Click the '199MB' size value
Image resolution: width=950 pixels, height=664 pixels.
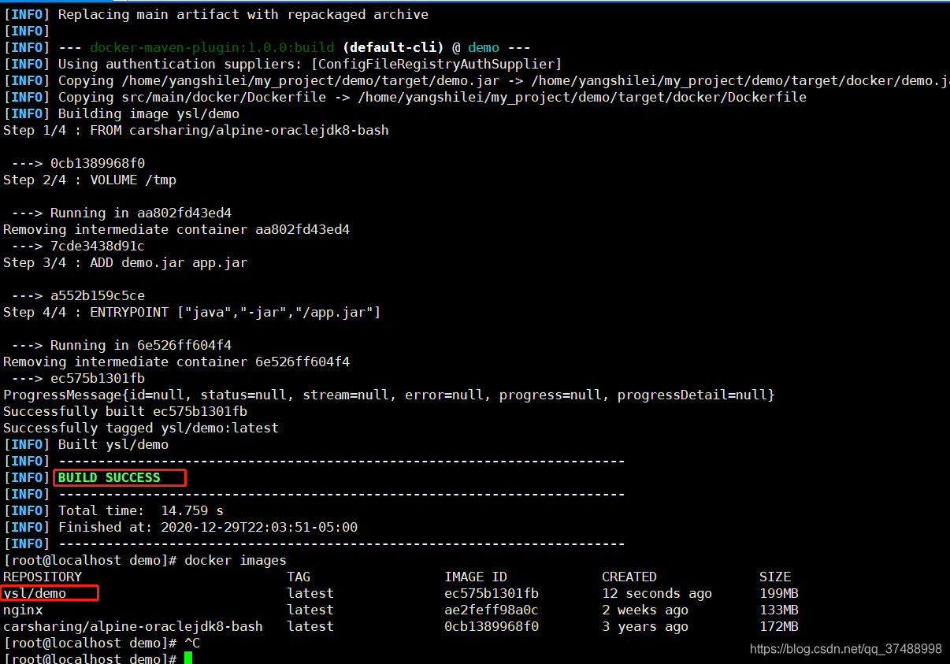(x=779, y=593)
